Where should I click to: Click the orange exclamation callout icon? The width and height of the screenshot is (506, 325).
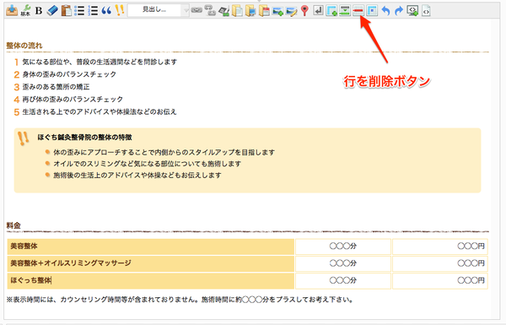(x=120, y=10)
